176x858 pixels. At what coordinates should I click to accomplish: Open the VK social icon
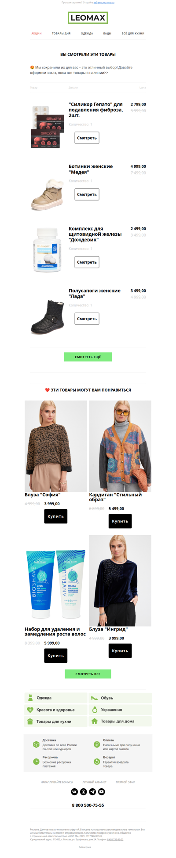click(x=74, y=791)
